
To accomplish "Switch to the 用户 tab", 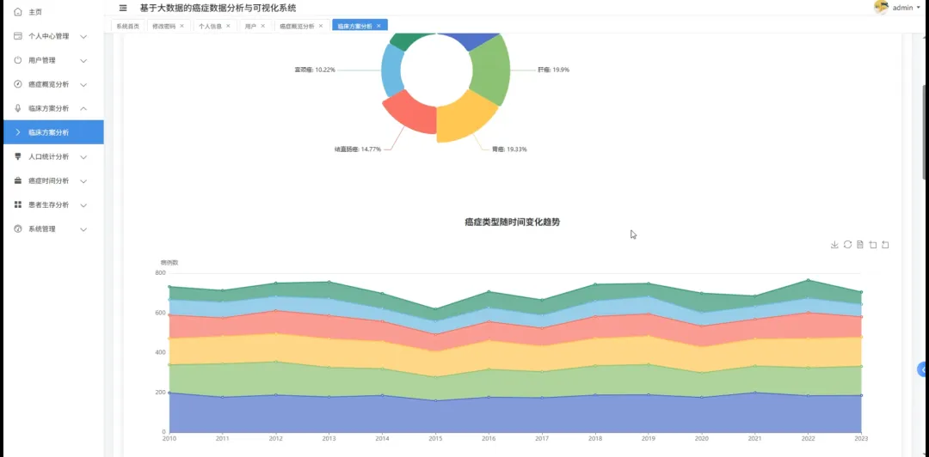I will click(x=250, y=26).
